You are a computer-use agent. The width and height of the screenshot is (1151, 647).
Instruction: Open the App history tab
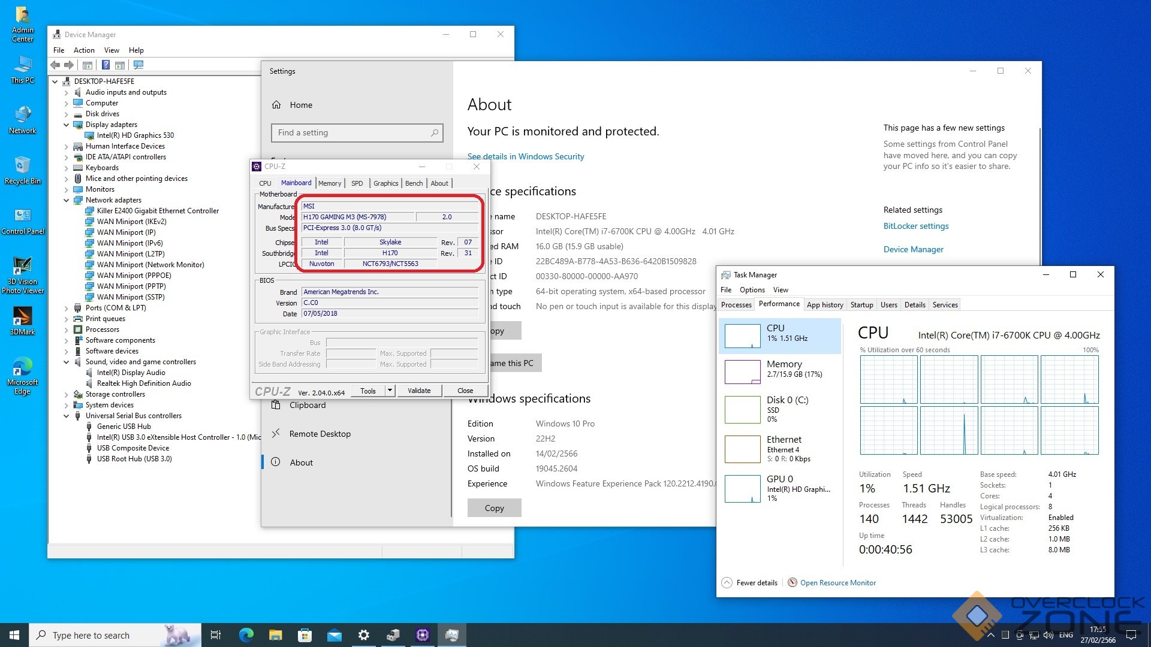[x=824, y=305]
